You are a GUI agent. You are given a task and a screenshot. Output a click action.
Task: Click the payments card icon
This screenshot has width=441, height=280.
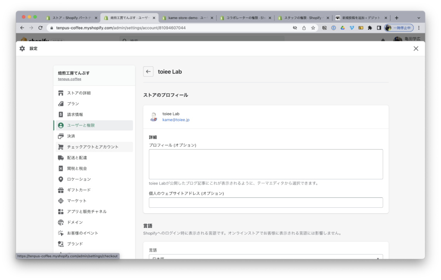(61, 136)
